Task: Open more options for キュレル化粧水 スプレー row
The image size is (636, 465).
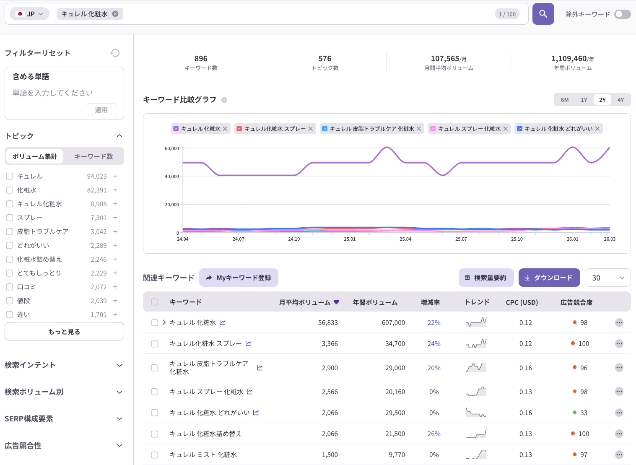Action: click(619, 343)
